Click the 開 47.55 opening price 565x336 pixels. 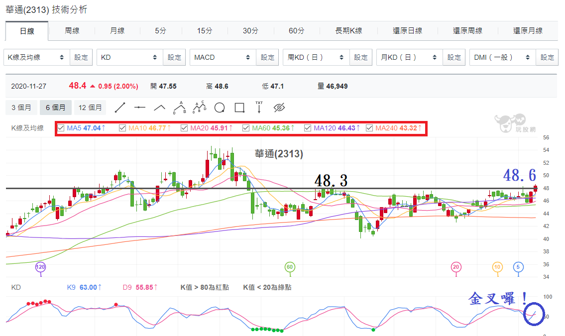(164, 87)
